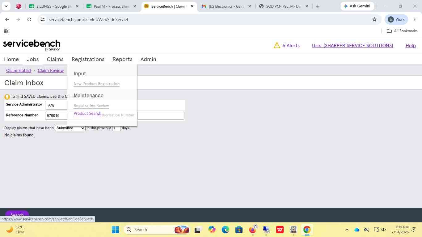This screenshot has height=237, width=422.
Task: Open the User SHARPER SERVICE SOLUTIONS link
Action: (352, 45)
